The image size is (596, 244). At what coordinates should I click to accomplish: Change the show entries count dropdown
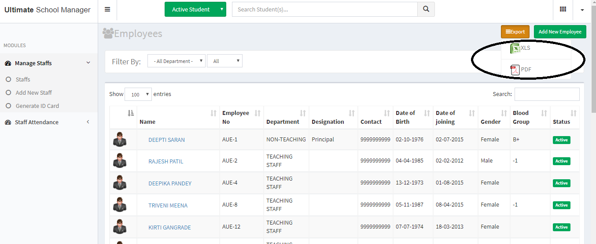(138, 94)
